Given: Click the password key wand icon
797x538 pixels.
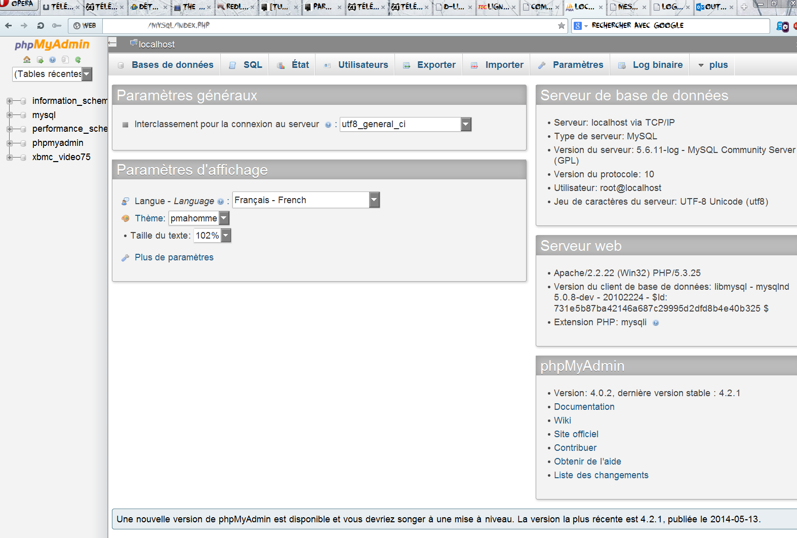Looking at the screenshot, I should (x=57, y=25).
